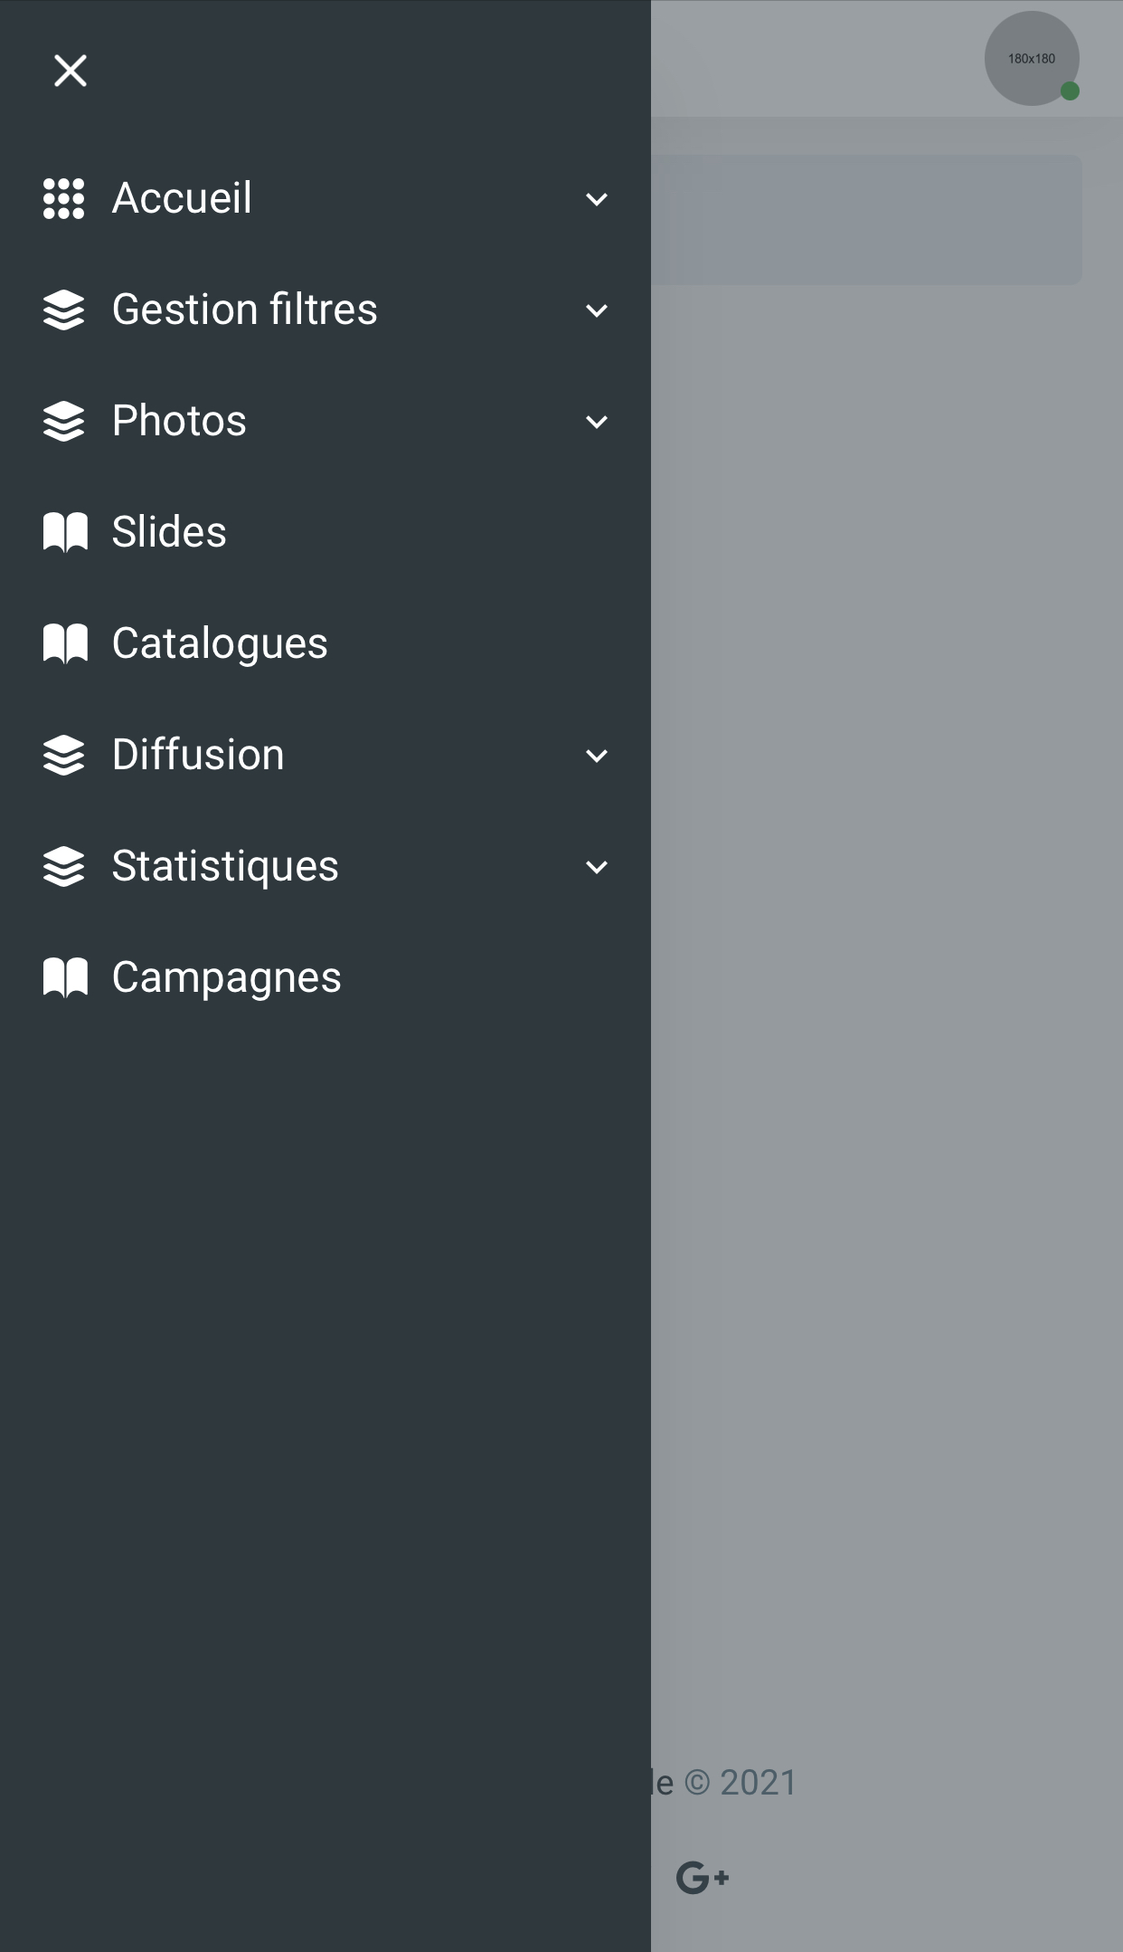Image resolution: width=1123 pixels, height=1952 pixels.
Task: Expand the Statistiques submenu chevron
Action: (597, 867)
